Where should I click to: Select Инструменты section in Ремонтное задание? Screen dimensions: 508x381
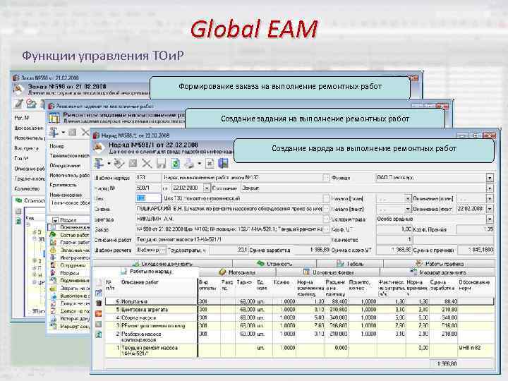coord(70,258)
